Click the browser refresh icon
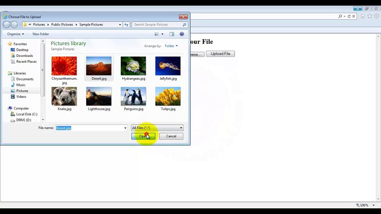This screenshot has width=381, height=214. pos(349,16)
